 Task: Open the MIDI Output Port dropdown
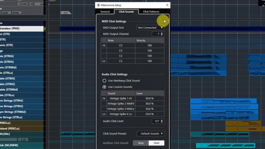(150, 28)
